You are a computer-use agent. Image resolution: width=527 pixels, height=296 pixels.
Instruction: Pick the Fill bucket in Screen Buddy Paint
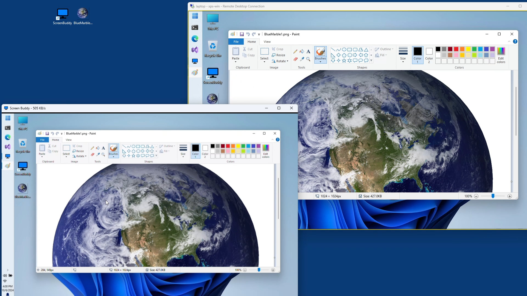tap(98, 148)
